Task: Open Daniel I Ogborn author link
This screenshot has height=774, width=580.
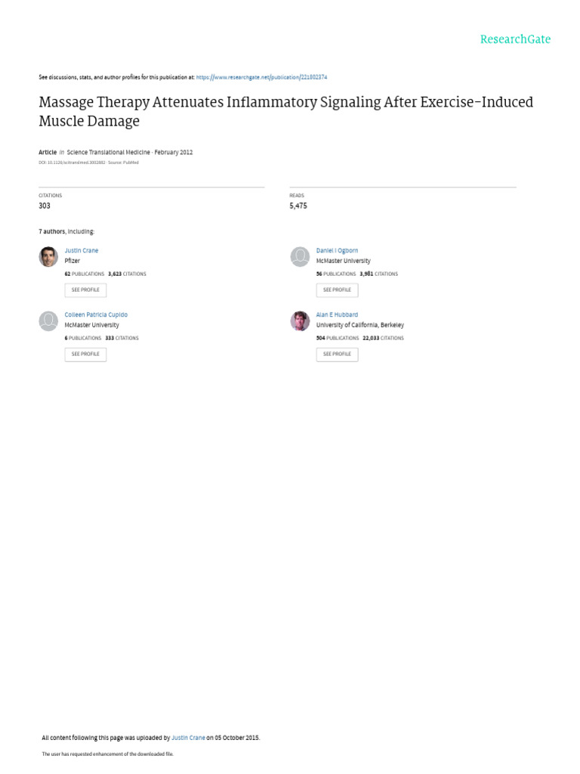Action: (337, 250)
